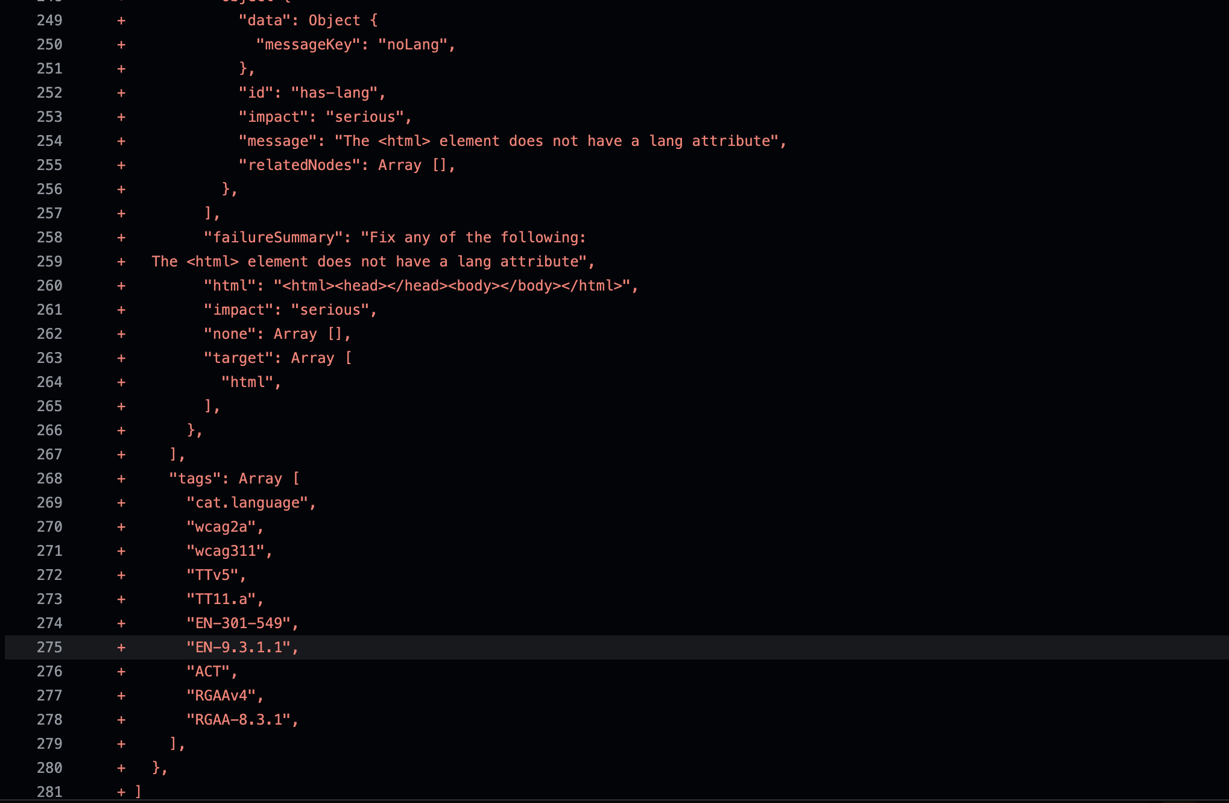Click the "wcag311" tag string
Screen dimensions: 1229x803
pos(226,551)
